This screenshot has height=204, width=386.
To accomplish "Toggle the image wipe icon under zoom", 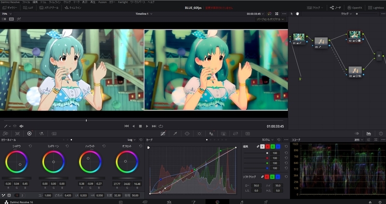I will 4,19.
